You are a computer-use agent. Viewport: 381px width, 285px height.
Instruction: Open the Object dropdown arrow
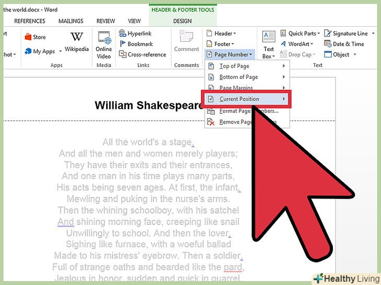(354, 54)
